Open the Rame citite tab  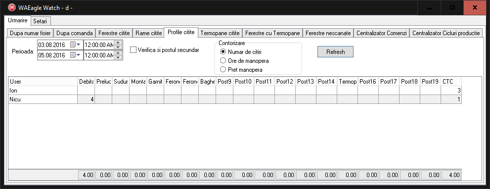point(148,33)
